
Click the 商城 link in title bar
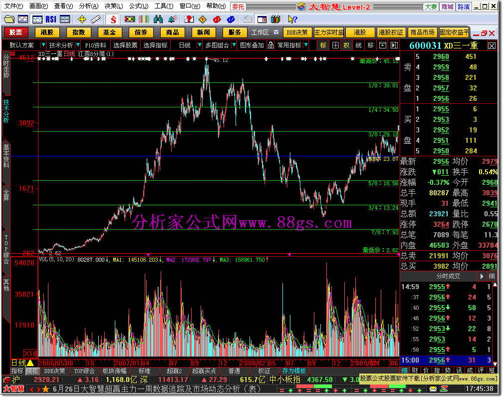pos(447,6)
